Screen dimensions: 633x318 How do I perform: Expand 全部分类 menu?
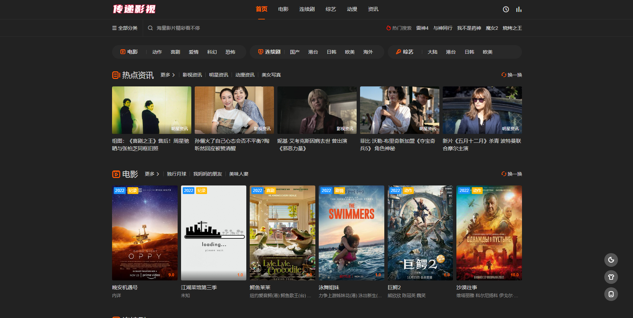click(x=125, y=28)
